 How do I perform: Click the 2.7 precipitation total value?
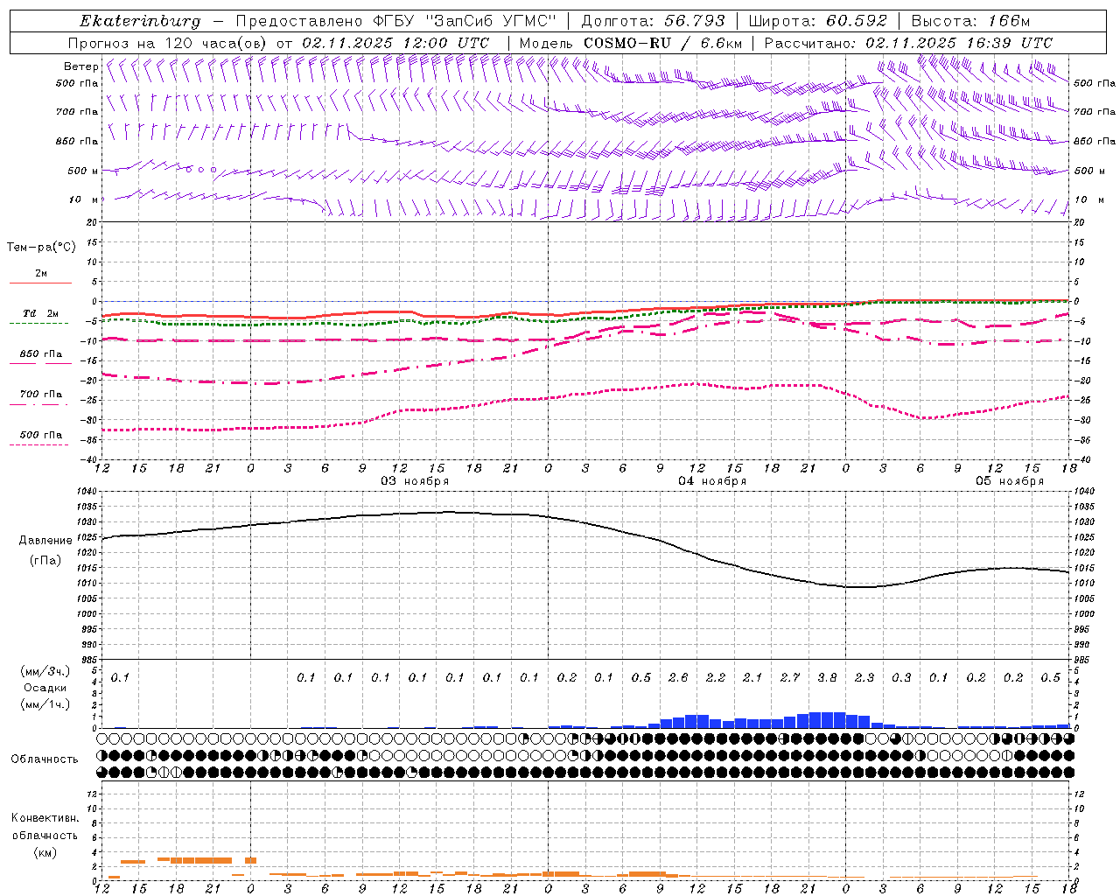[790, 678]
